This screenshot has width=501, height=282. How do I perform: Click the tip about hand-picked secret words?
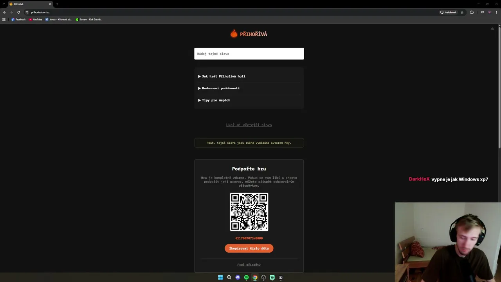tap(249, 143)
